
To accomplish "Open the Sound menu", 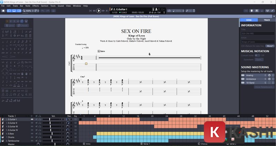I will (61, 6).
